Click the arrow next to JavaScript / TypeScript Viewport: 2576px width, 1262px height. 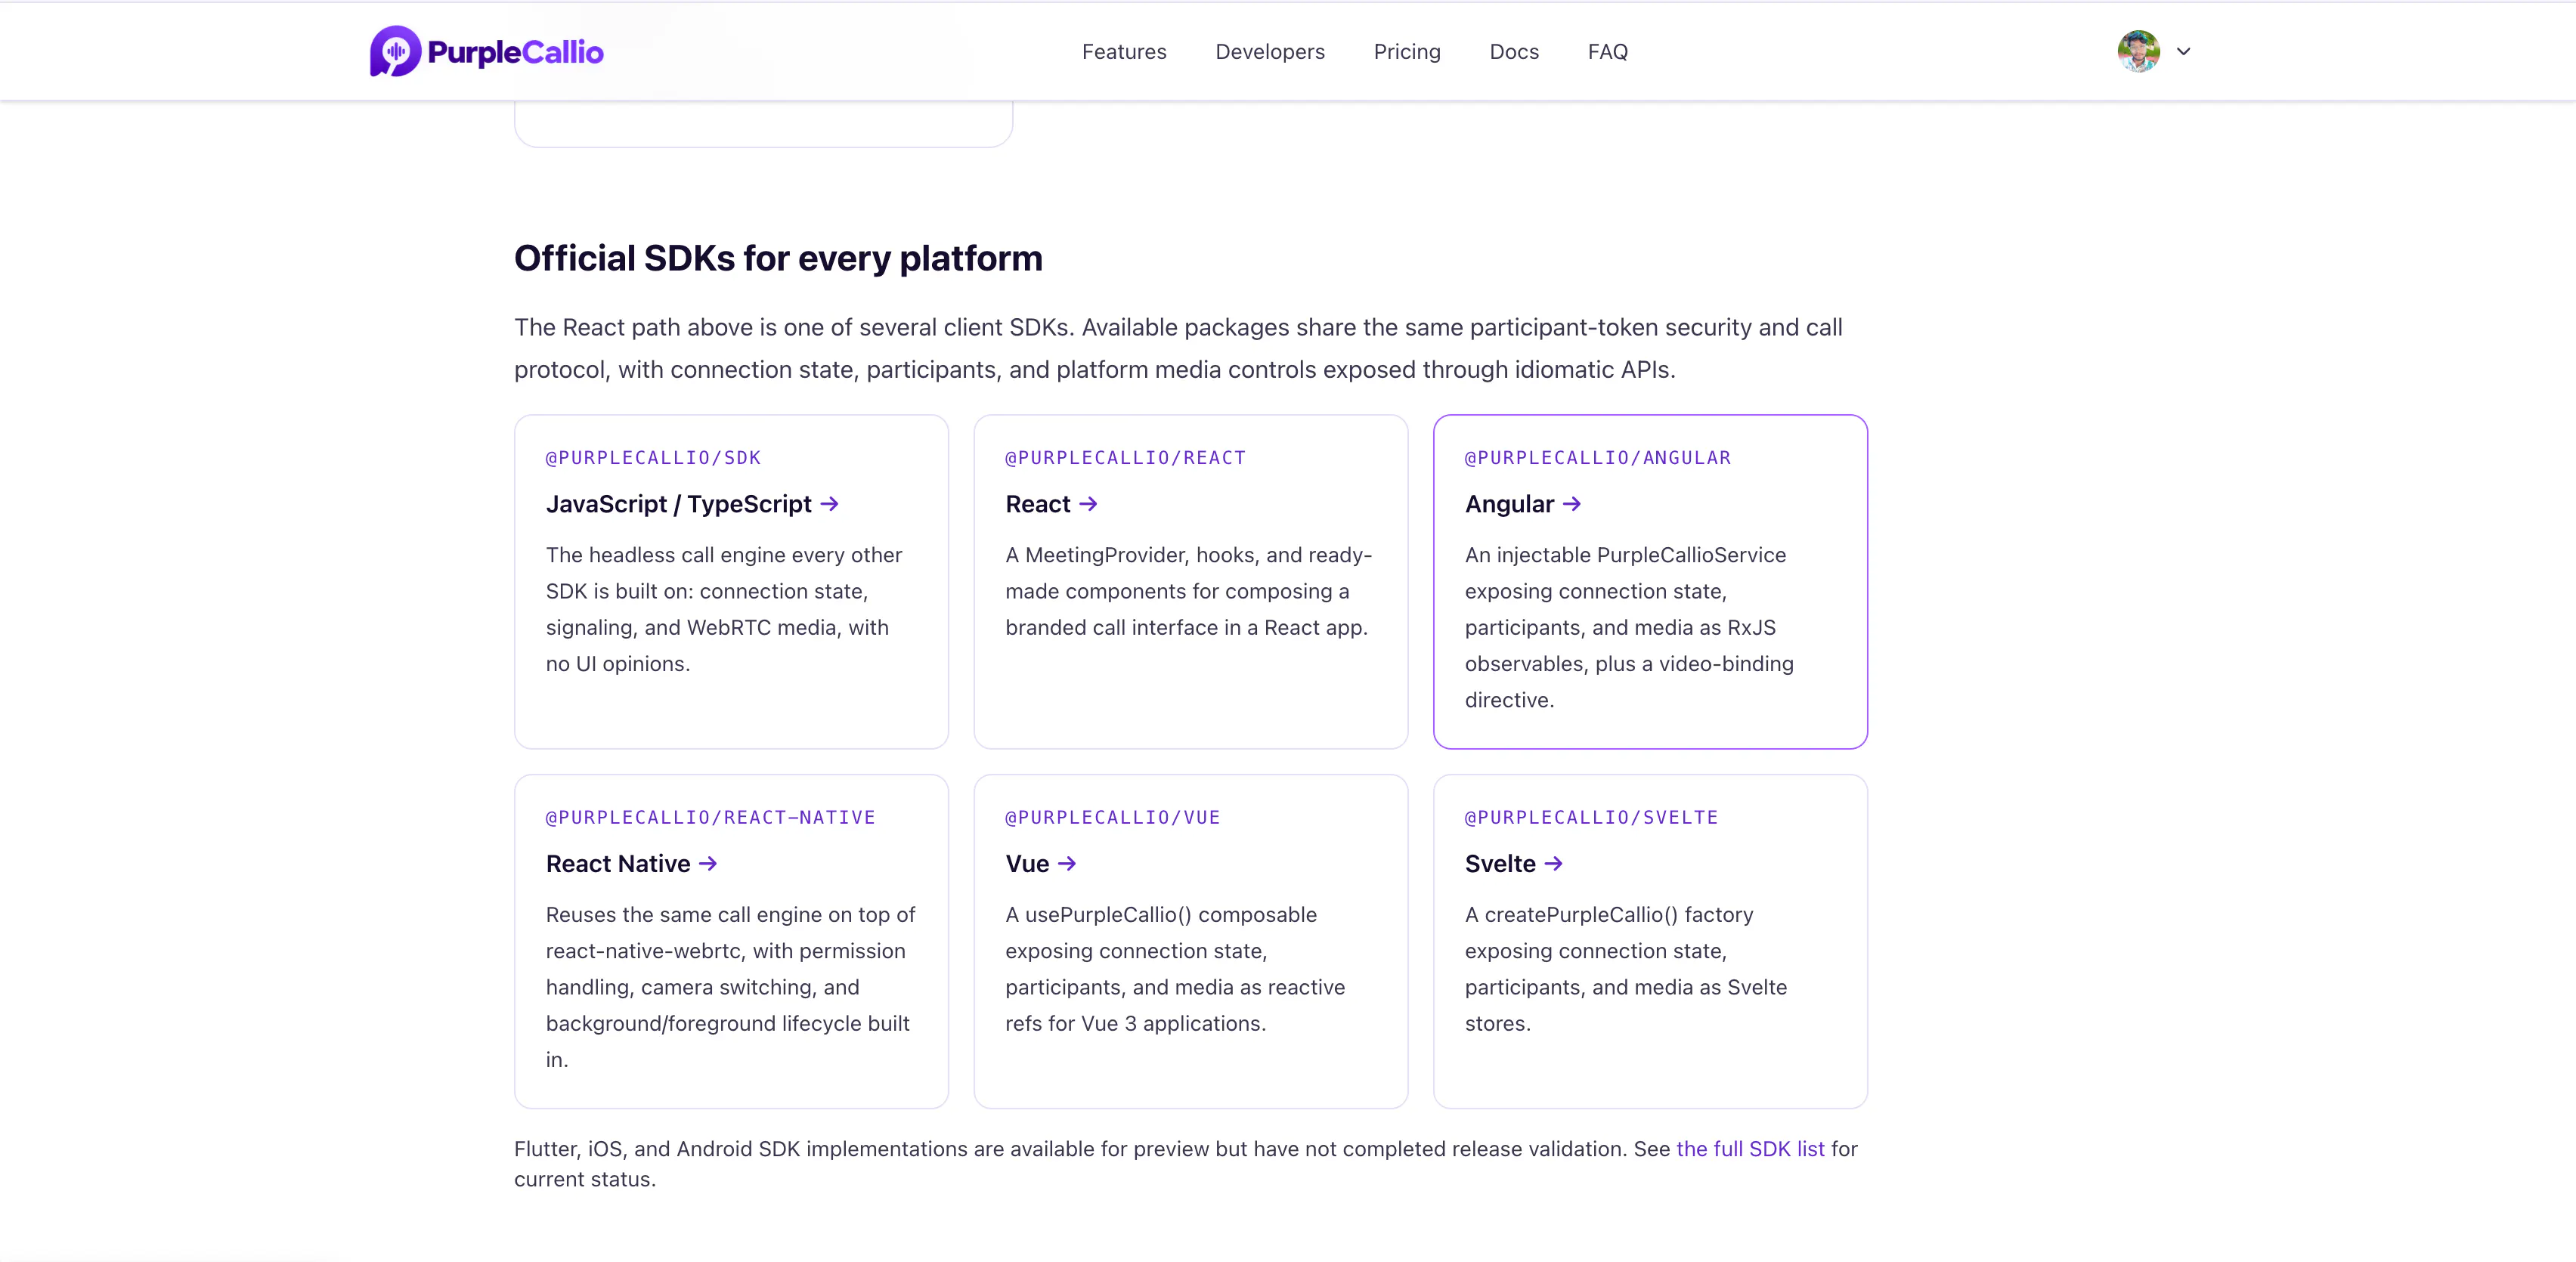click(x=829, y=504)
